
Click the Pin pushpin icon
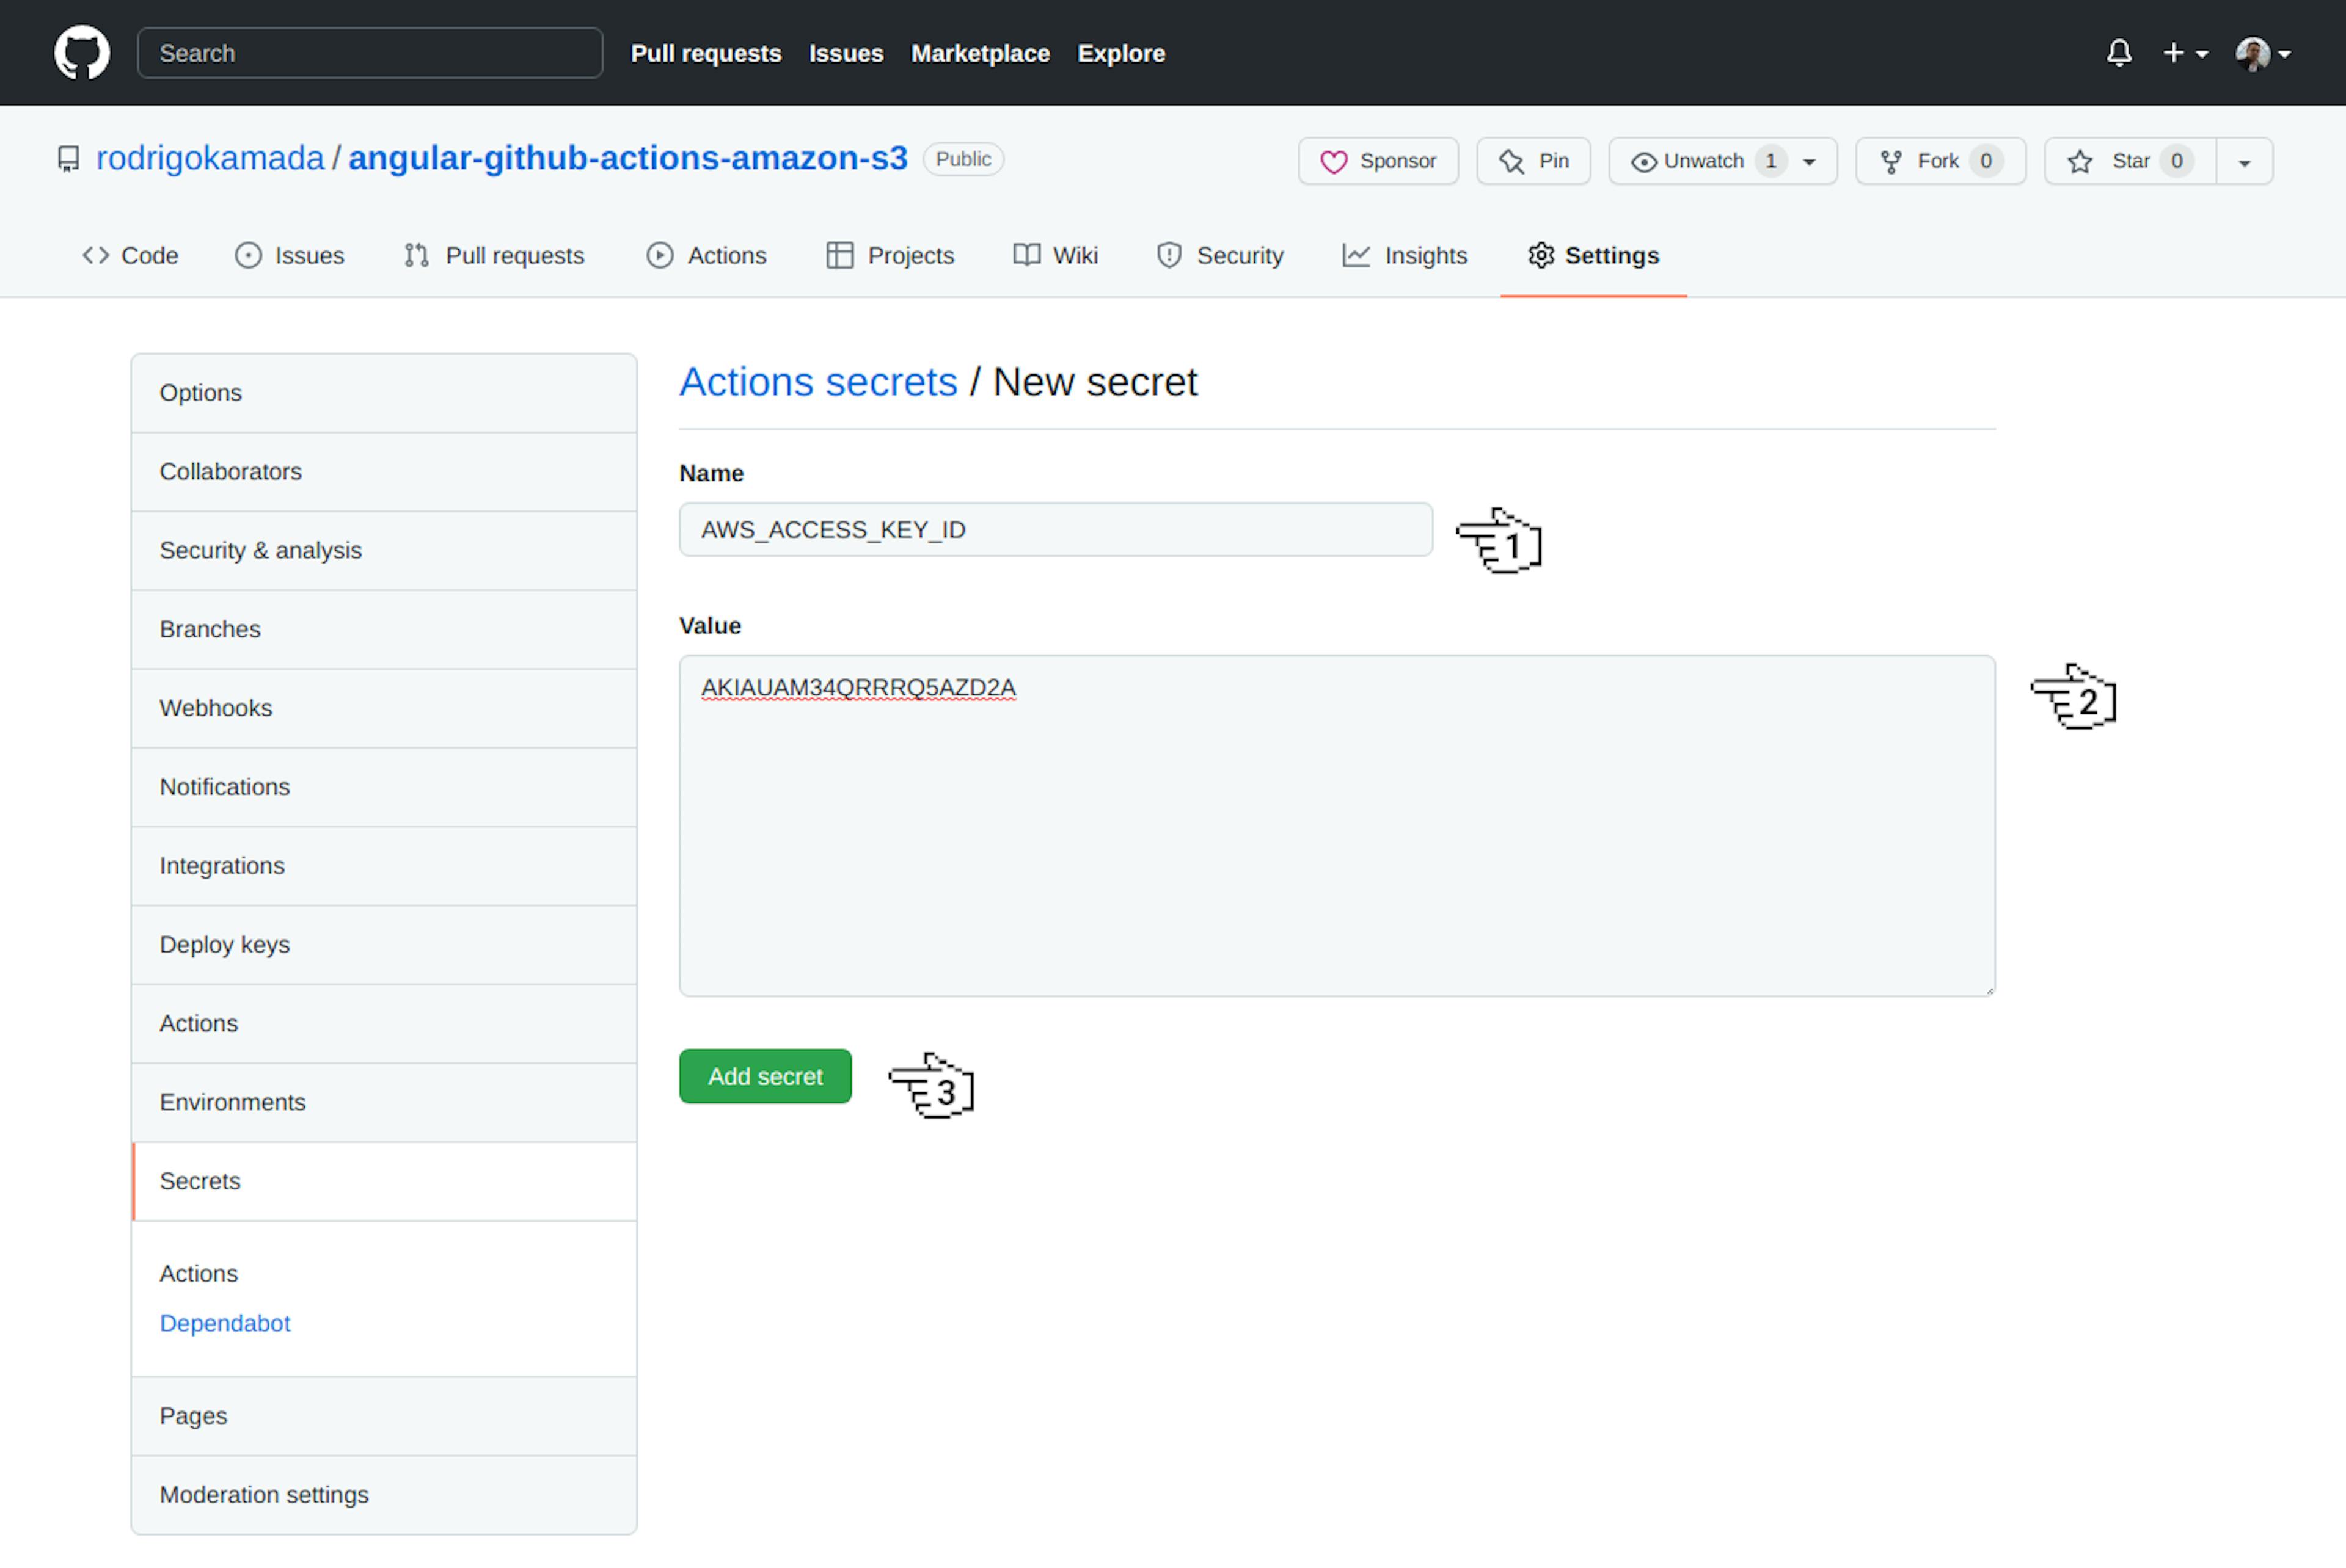[1511, 162]
